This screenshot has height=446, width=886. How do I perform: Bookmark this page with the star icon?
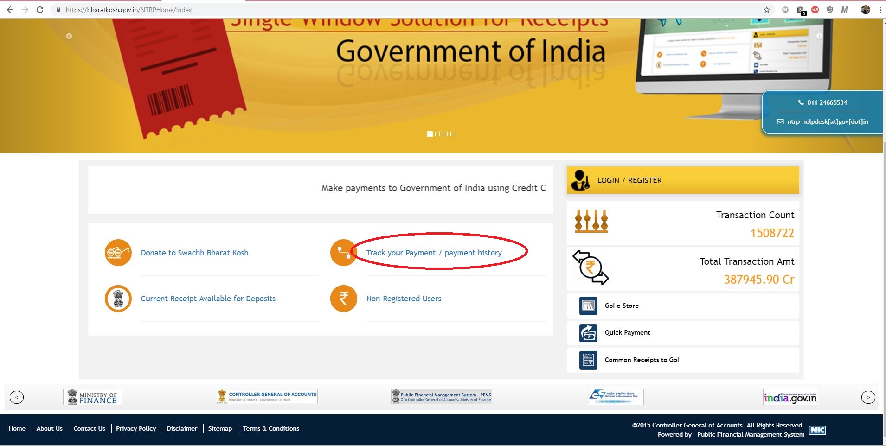(767, 10)
